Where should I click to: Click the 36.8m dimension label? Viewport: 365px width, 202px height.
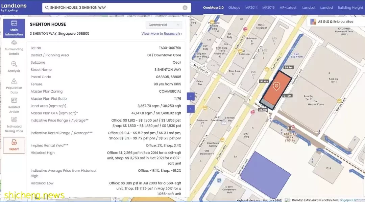(x=288, y=67)
